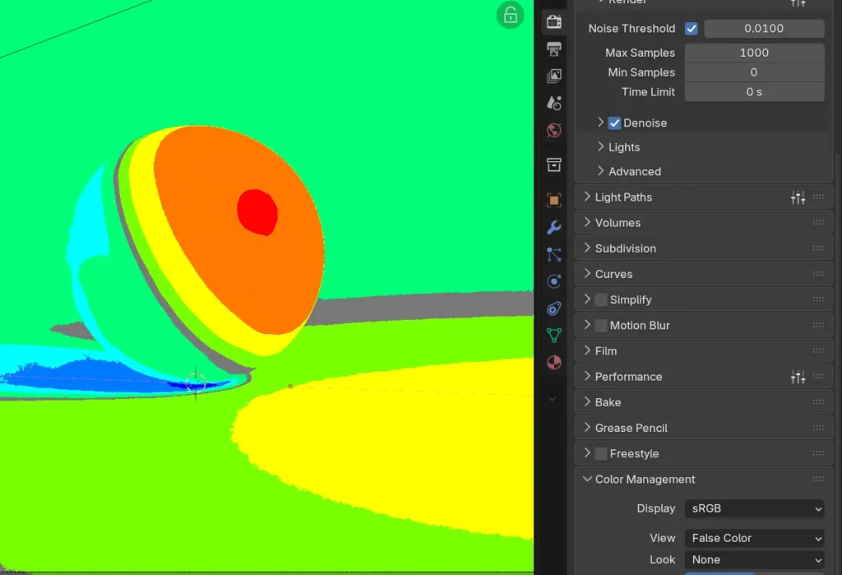Image resolution: width=842 pixels, height=575 pixels.
Task: Enable the Motion Blur checkbox
Action: click(x=601, y=326)
